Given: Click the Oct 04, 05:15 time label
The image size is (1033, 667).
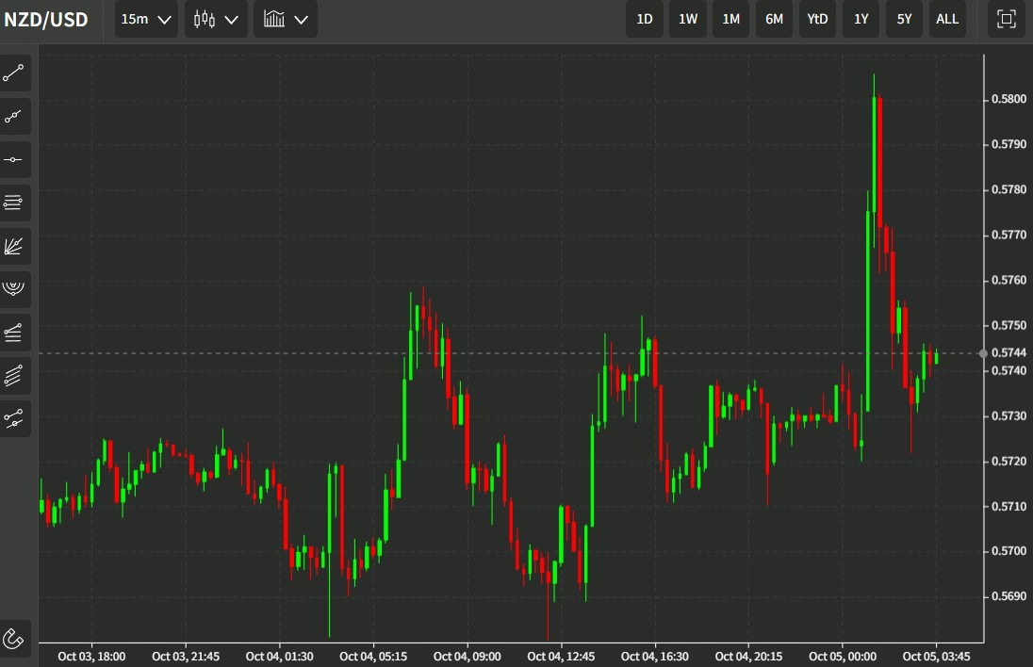Looking at the screenshot, I should [x=373, y=657].
